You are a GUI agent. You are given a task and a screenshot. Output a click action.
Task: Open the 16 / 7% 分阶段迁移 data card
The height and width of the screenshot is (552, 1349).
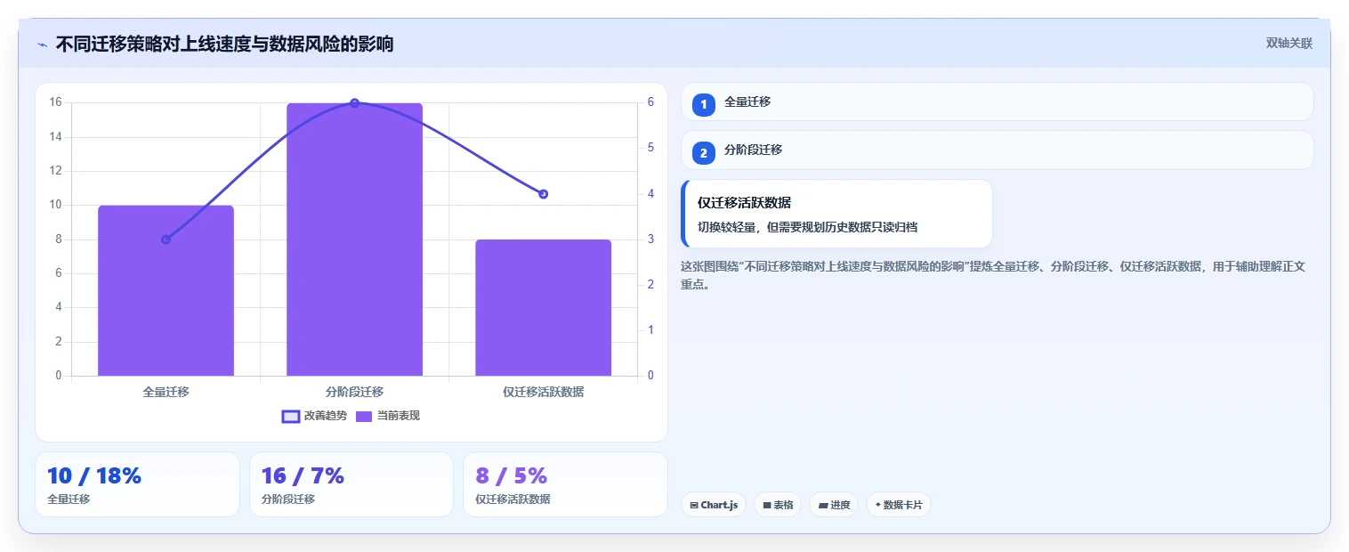[x=351, y=484]
